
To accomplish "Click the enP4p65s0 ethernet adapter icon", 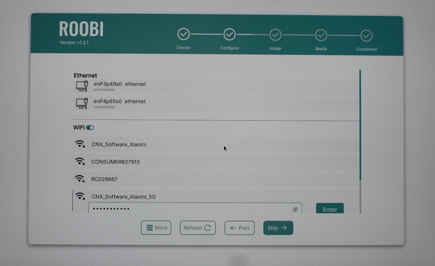I will [82, 103].
